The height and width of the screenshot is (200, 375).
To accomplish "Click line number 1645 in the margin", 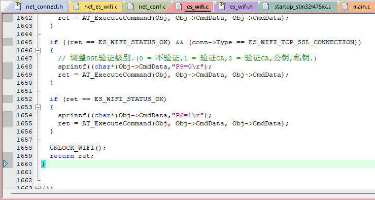I will pos(24,42).
